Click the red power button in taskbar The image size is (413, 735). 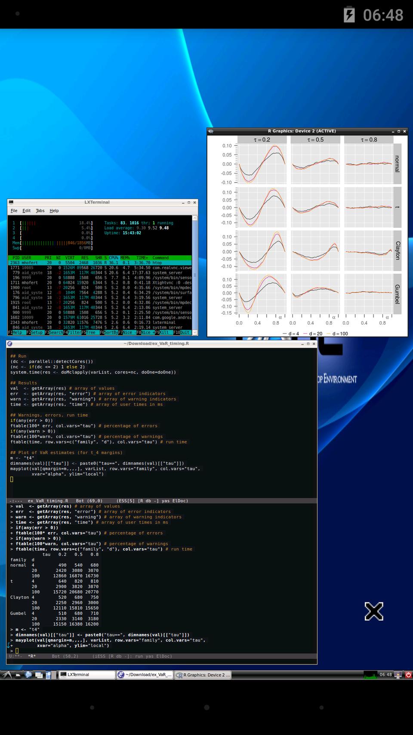coord(408,675)
